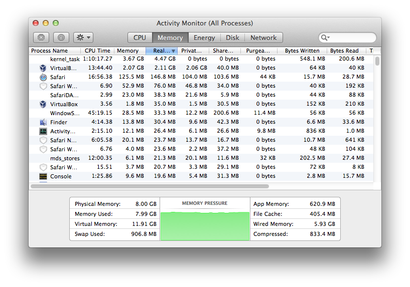Switch to the Memory tab

170,38
